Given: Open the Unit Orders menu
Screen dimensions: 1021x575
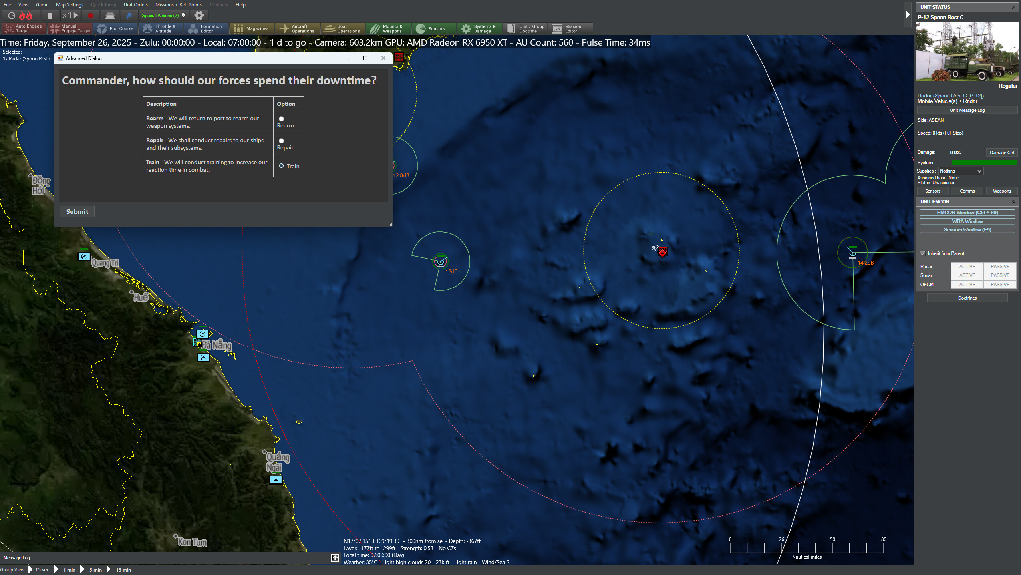Looking at the screenshot, I should coord(135,5).
